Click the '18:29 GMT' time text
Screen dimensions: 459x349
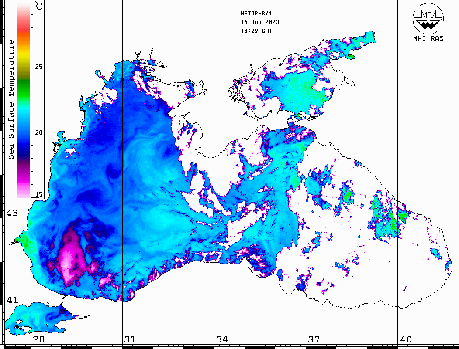256,30
